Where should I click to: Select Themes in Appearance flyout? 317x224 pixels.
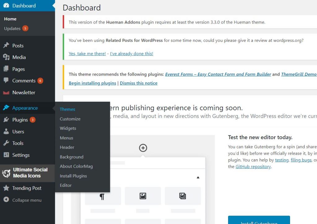pyautogui.click(x=67, y=109)
